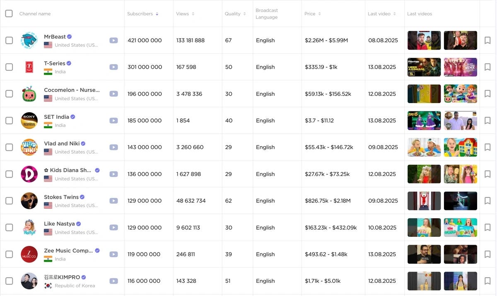Bookmark the Zee Music Company channel
The image size is (497, 296).
pos(487,254)
